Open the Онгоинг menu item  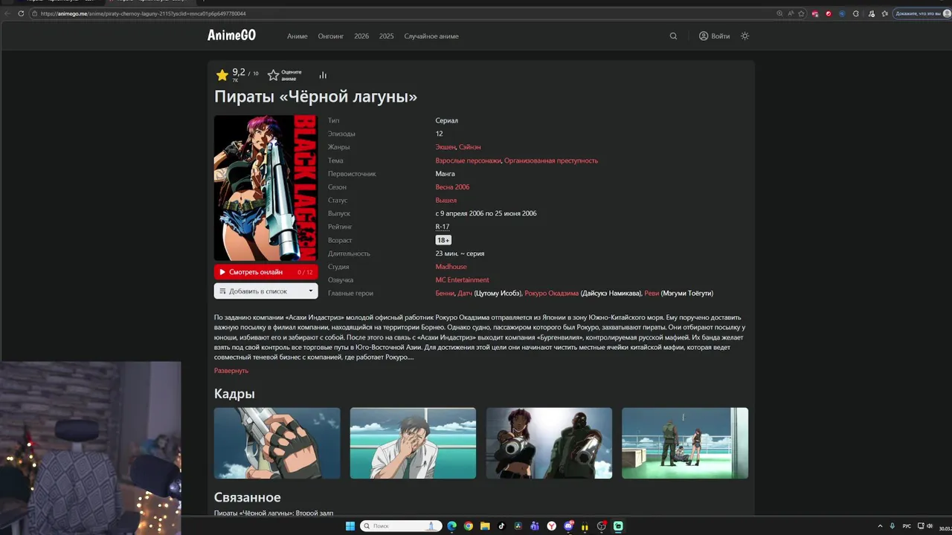(331, 36)
